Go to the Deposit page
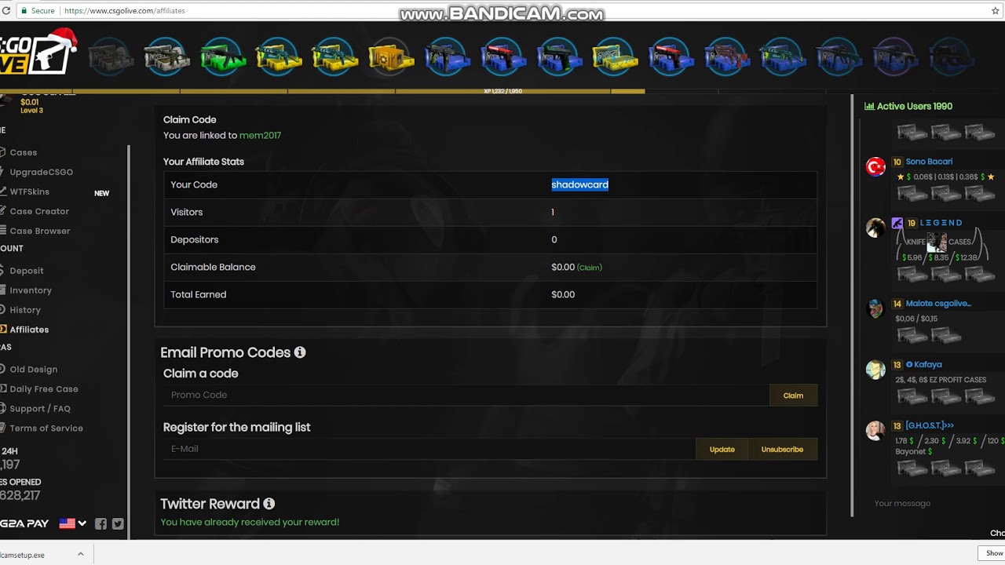This screenshot has width=1005, height=565. tap(26, 271)
